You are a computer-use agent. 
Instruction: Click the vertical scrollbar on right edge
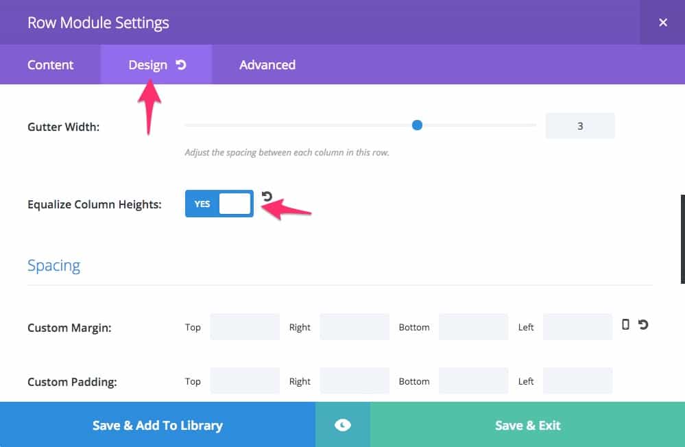682,239
